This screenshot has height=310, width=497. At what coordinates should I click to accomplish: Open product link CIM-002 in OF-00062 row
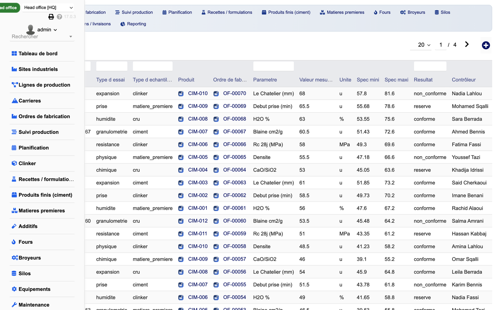tap(198, 195)
